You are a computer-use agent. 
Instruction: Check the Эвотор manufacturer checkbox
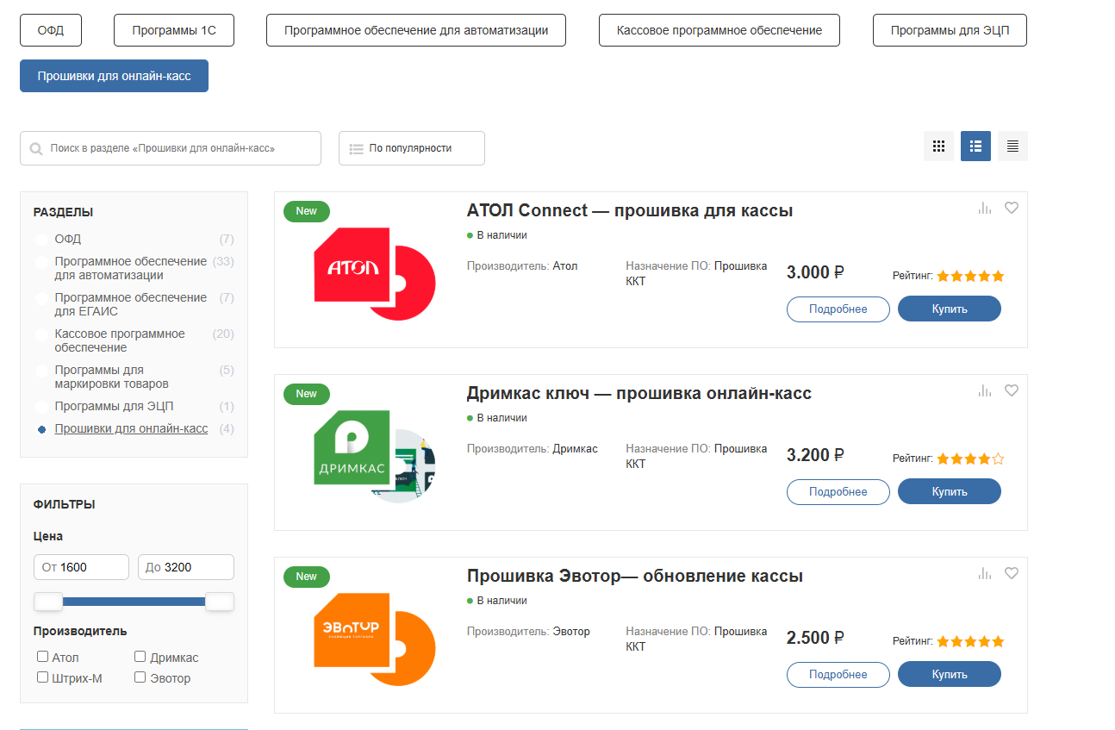tap(140, 677)
